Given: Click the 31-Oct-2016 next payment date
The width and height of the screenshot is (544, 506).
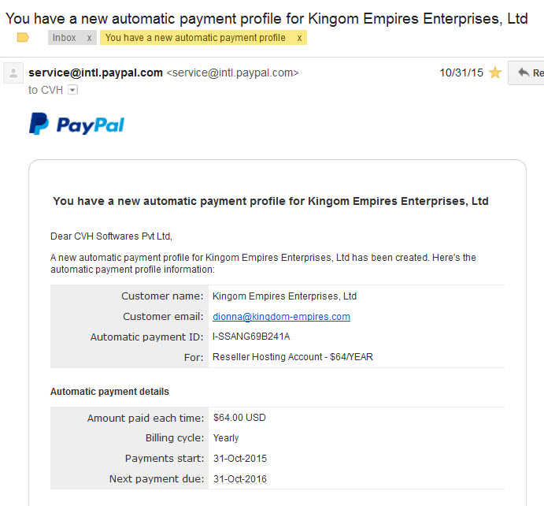Looking at the screenshot, I should 240,479.
